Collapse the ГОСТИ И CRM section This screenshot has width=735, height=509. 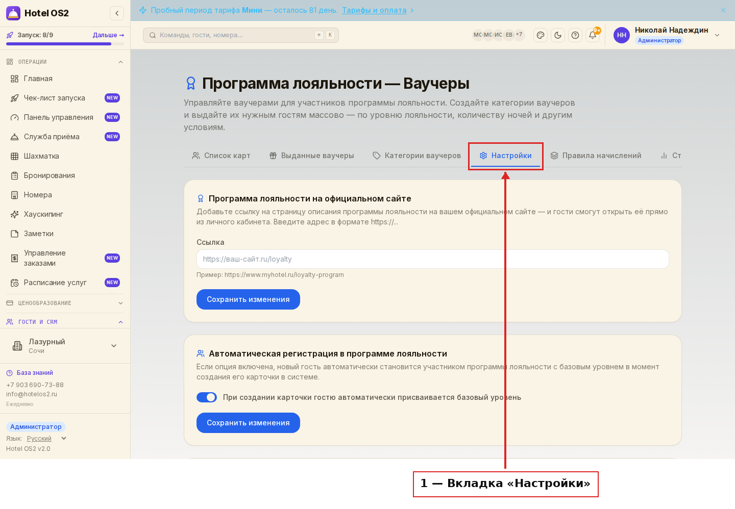[65, 322]
